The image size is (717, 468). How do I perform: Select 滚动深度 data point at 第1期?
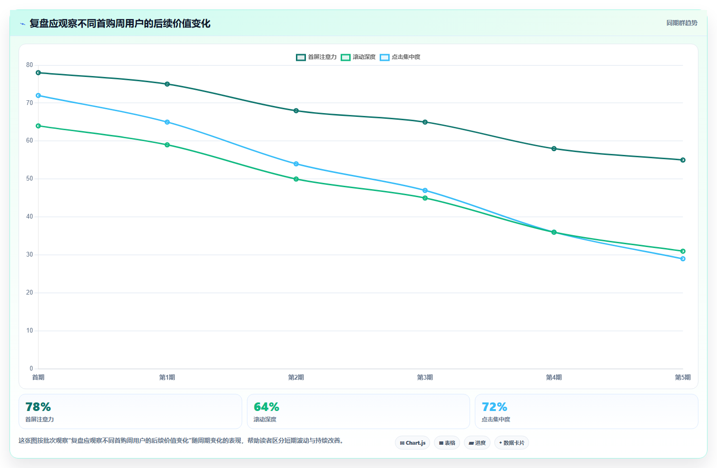click(x=167, y=145)
